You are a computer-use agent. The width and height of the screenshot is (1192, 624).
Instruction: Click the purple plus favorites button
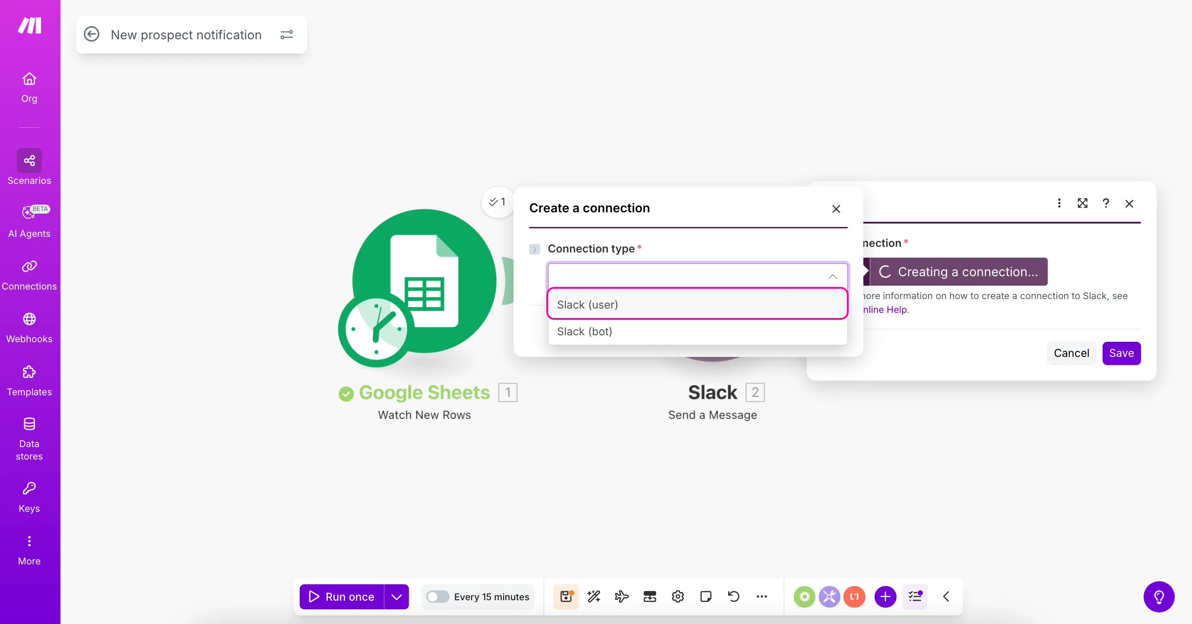pyautogui.click(x=885, y=597)
